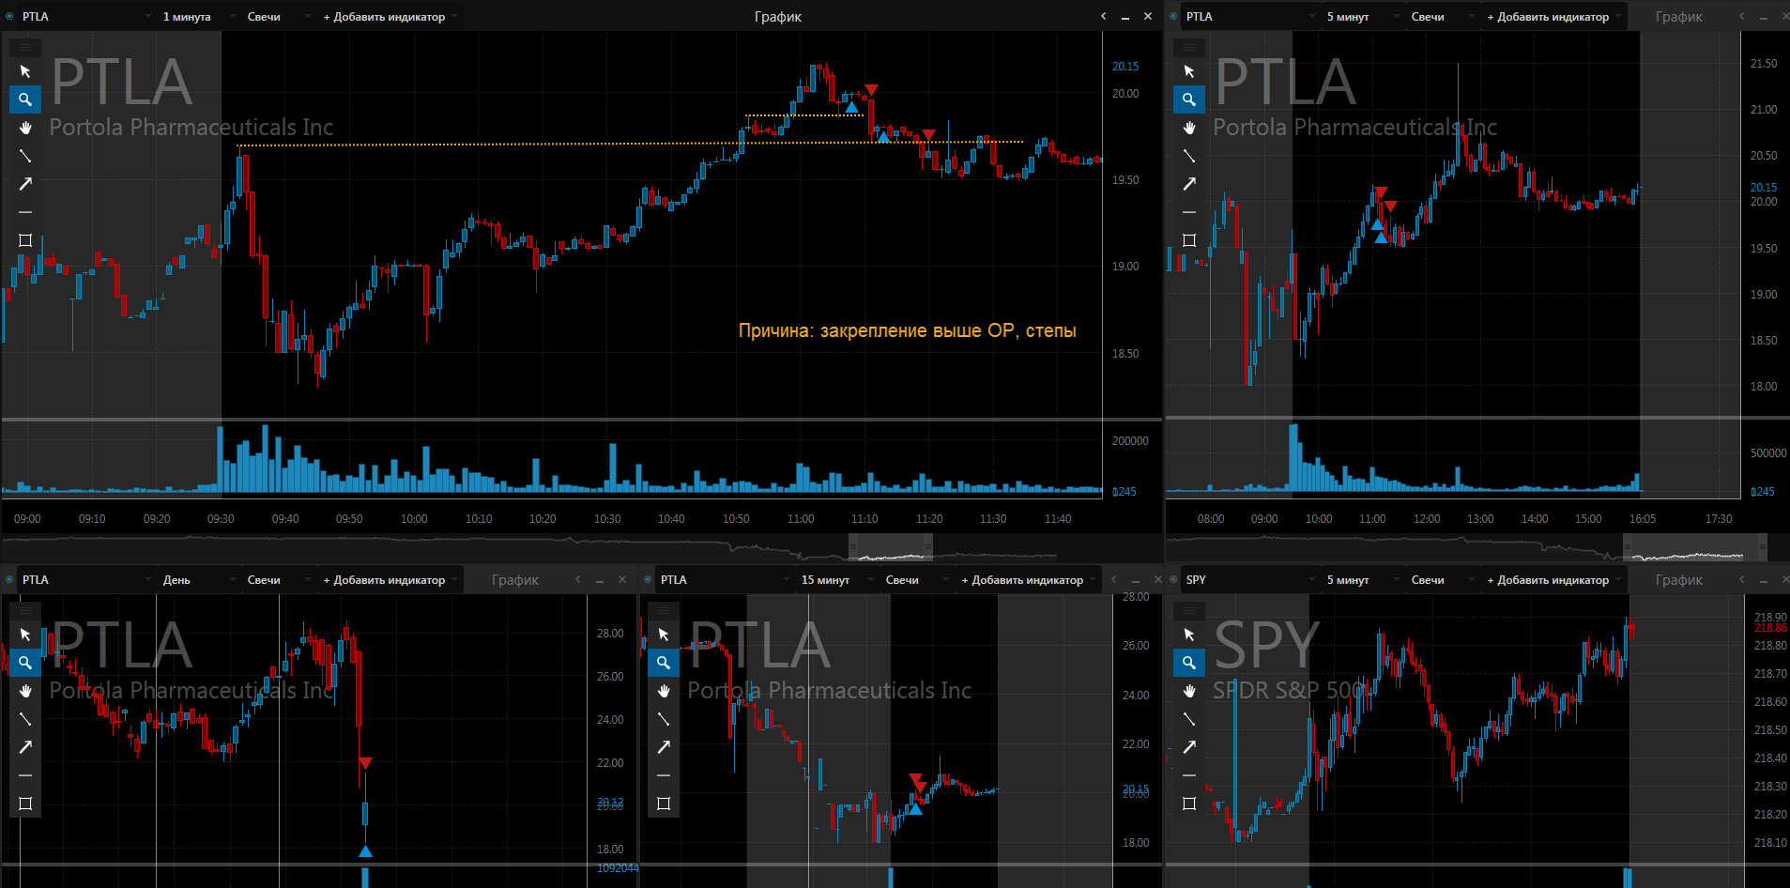Select horizontal line tool in 15 минут chart
1790x888 pixels.
click(x=664, y=775)
